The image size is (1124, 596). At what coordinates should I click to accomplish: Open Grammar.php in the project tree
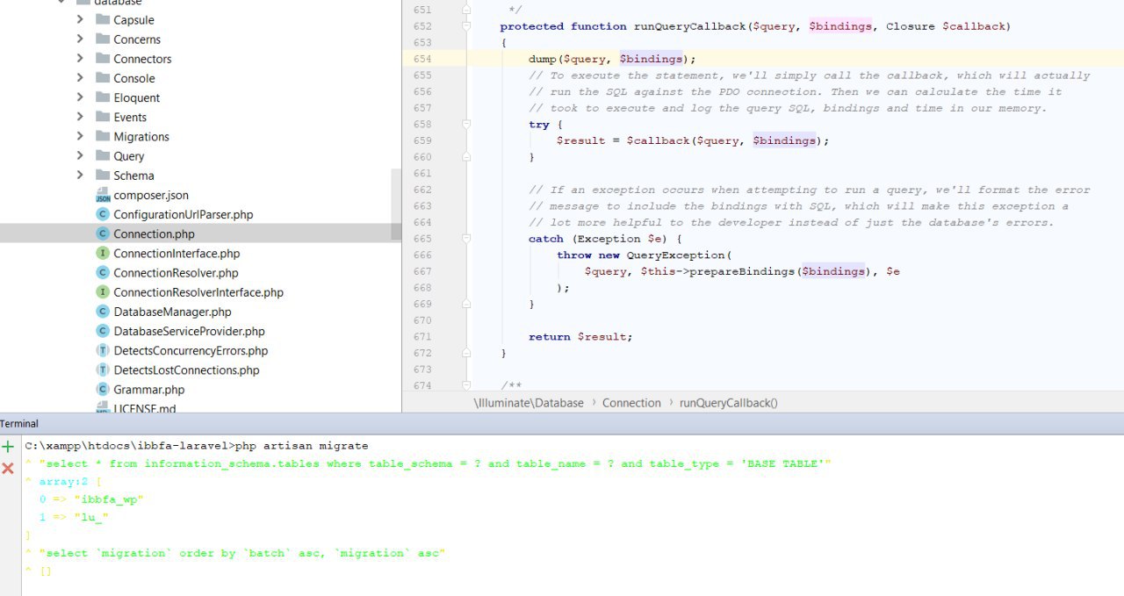coord(148,389)
